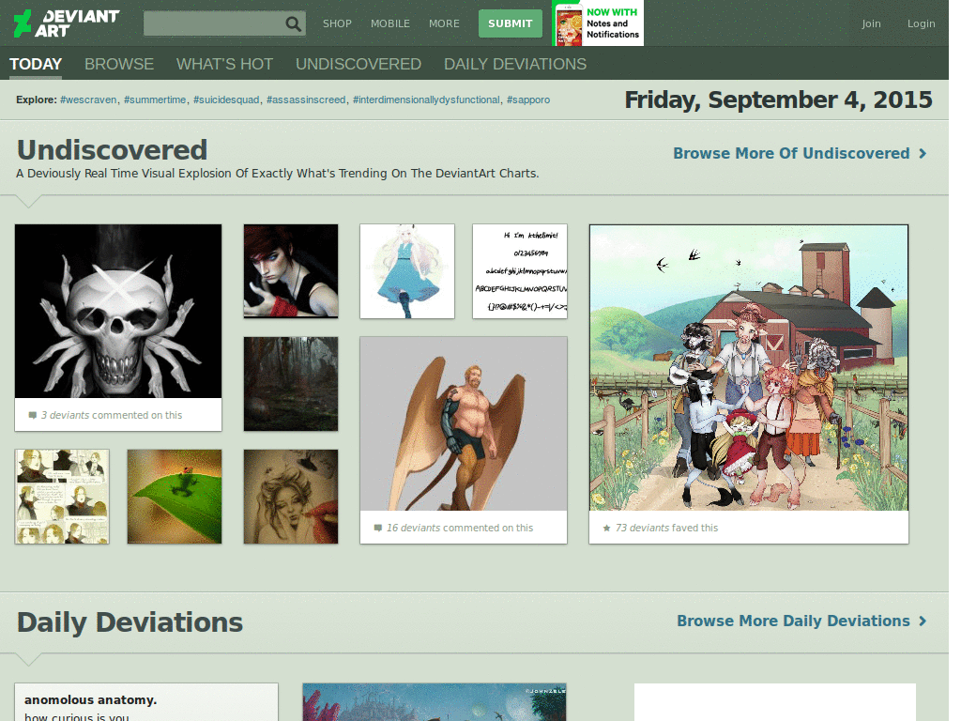Focus the header search field
The height and width of the screenshot is (721, 961).
coord(213,23)
